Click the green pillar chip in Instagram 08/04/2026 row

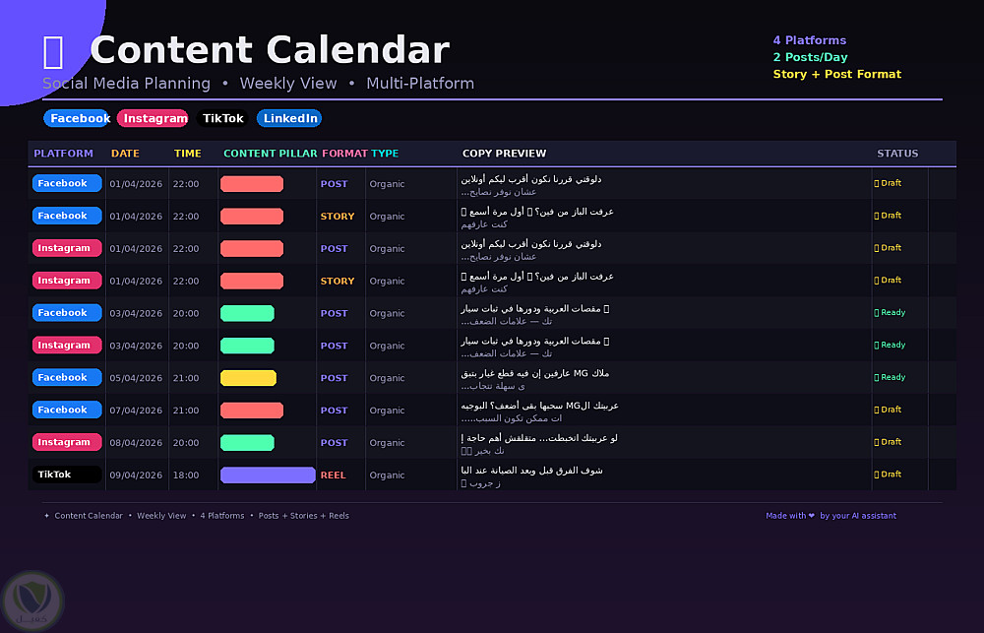247,443
